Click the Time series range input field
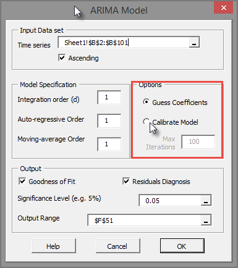 point(124,43)
